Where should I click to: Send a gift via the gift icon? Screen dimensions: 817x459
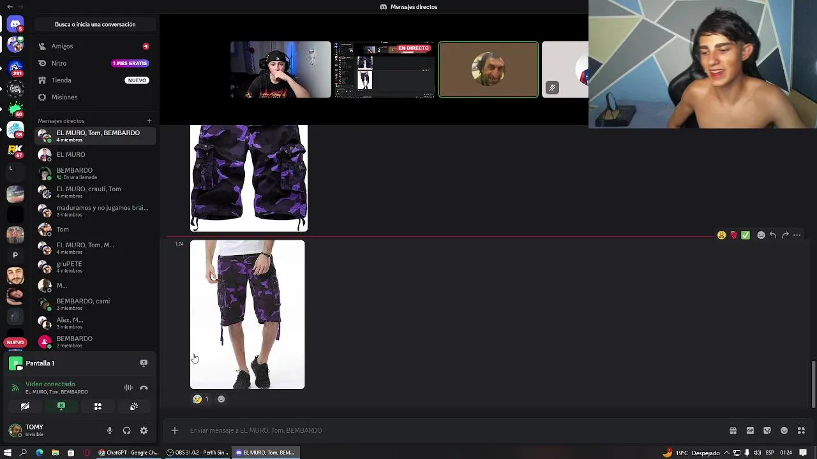[x=733, y=430]
